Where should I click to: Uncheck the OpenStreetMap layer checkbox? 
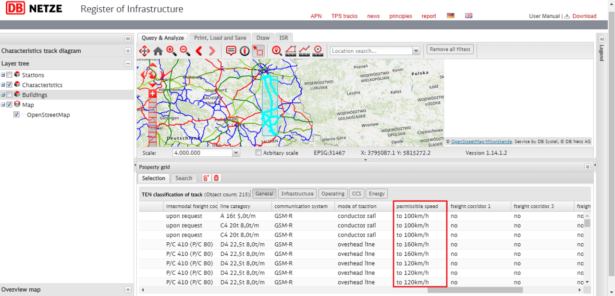click(17, 115)
